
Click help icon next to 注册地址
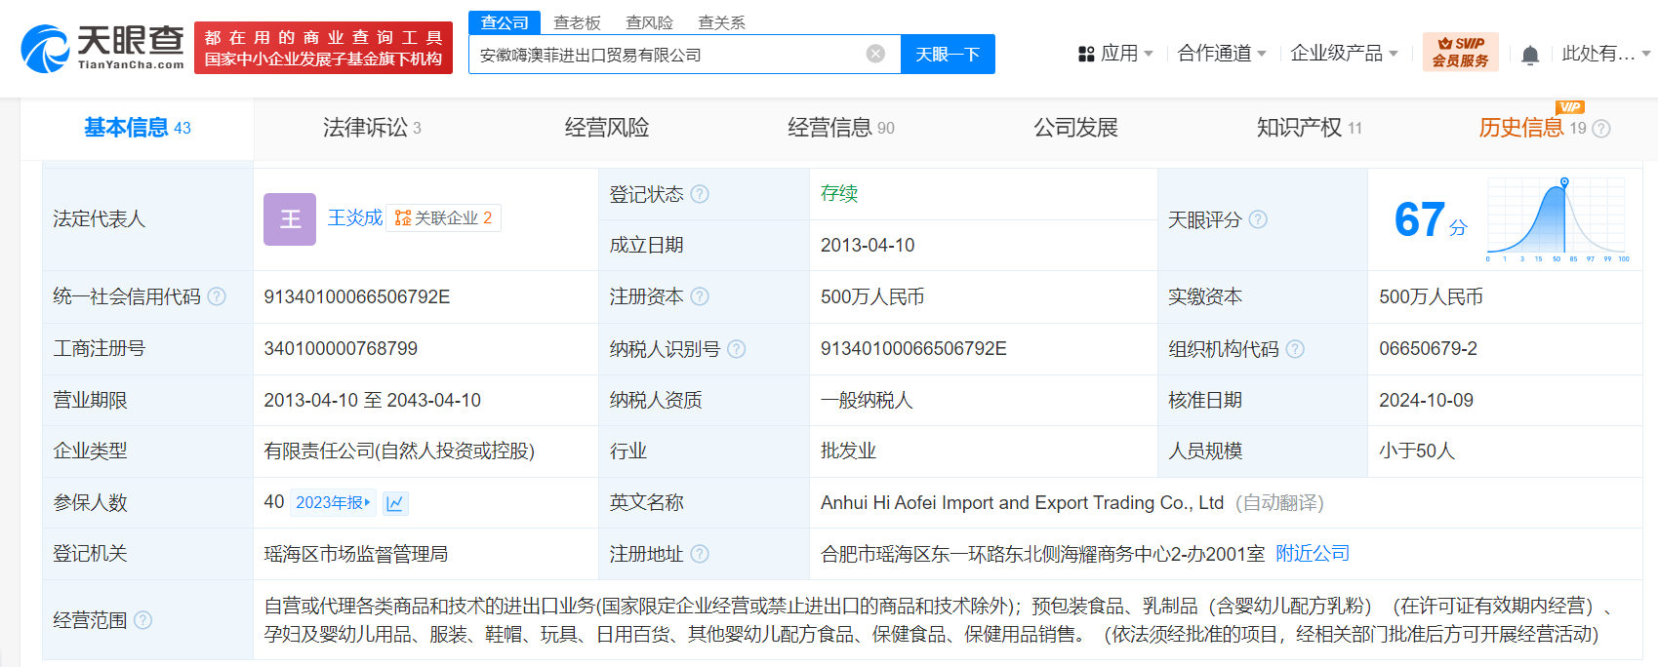(700, 554)
